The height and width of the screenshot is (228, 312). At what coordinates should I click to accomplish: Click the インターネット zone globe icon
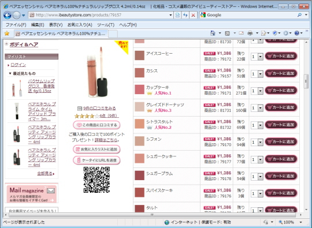[x=167, y=222]
